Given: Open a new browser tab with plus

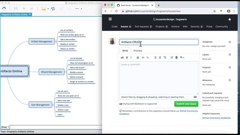Looking at the screenshot, I should 159,5.
